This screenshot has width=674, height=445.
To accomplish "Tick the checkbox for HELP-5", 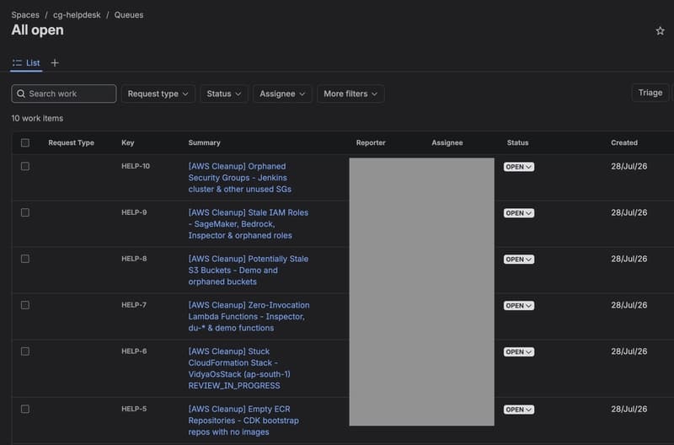I will [x=25, y=410].
